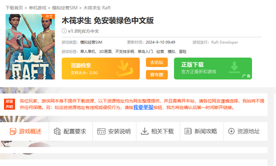Click the 冒险 tag
The image size is (276, 166).
183,52
